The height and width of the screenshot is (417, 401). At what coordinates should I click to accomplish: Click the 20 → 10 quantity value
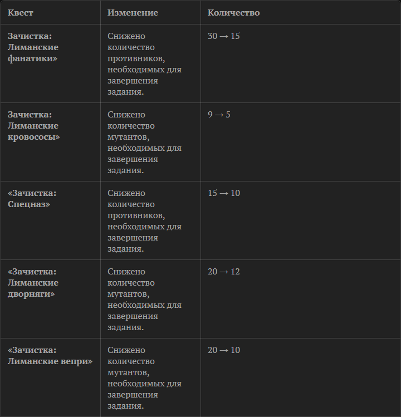pyautogui.click(x=223, y=350)
